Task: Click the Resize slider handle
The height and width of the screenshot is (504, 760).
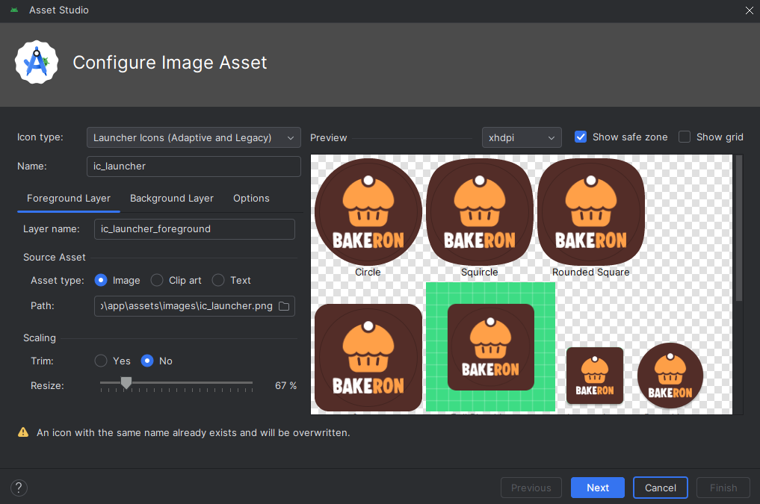Action: (126, 383)
